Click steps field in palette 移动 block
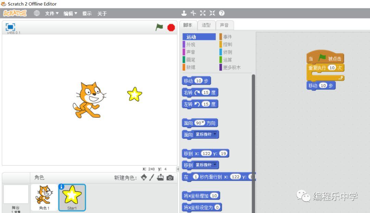This screenshot has height=213, width=370. [199, 81]
